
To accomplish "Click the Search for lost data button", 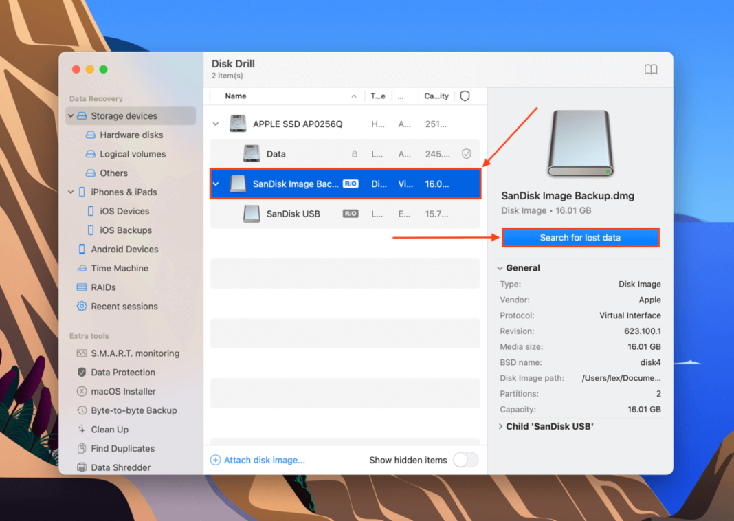I will 580,236.
